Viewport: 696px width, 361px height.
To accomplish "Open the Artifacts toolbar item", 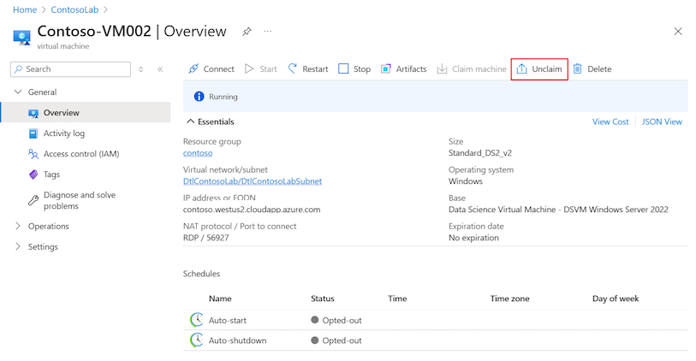I will (403, 69).
